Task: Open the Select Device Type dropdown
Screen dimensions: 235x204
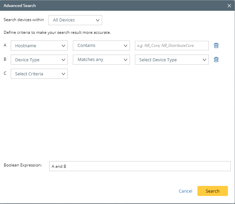Action: [172, 60]
